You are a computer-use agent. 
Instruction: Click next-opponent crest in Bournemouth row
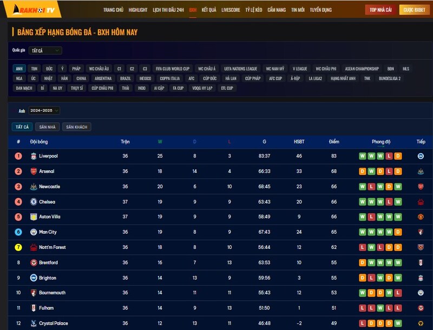click(x=421, y=293)
